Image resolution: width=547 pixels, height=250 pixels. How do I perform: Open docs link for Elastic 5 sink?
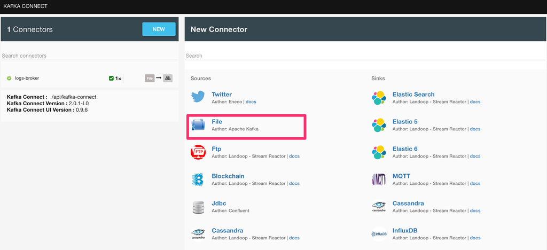pos(475,129)
